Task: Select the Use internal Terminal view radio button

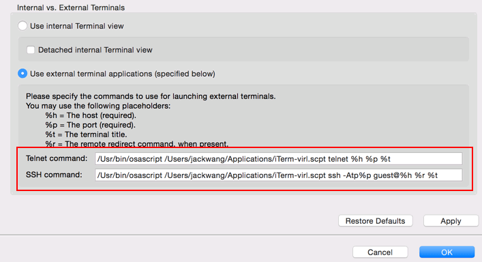Action: click(x=22, y=26)
